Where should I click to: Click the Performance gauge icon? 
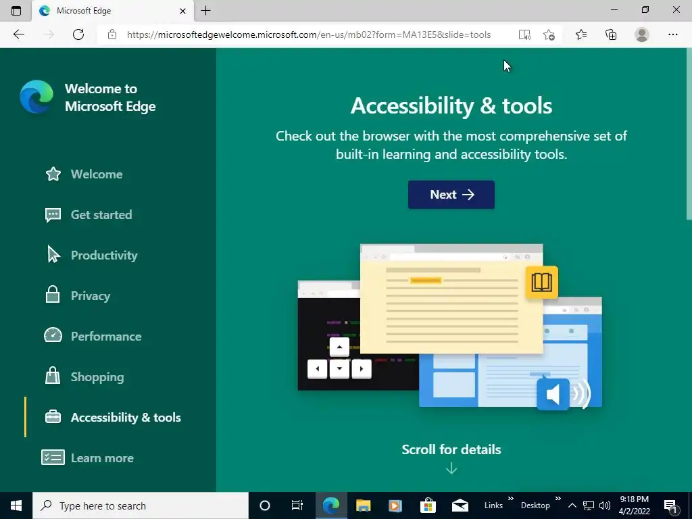click(x=53, y=335)
